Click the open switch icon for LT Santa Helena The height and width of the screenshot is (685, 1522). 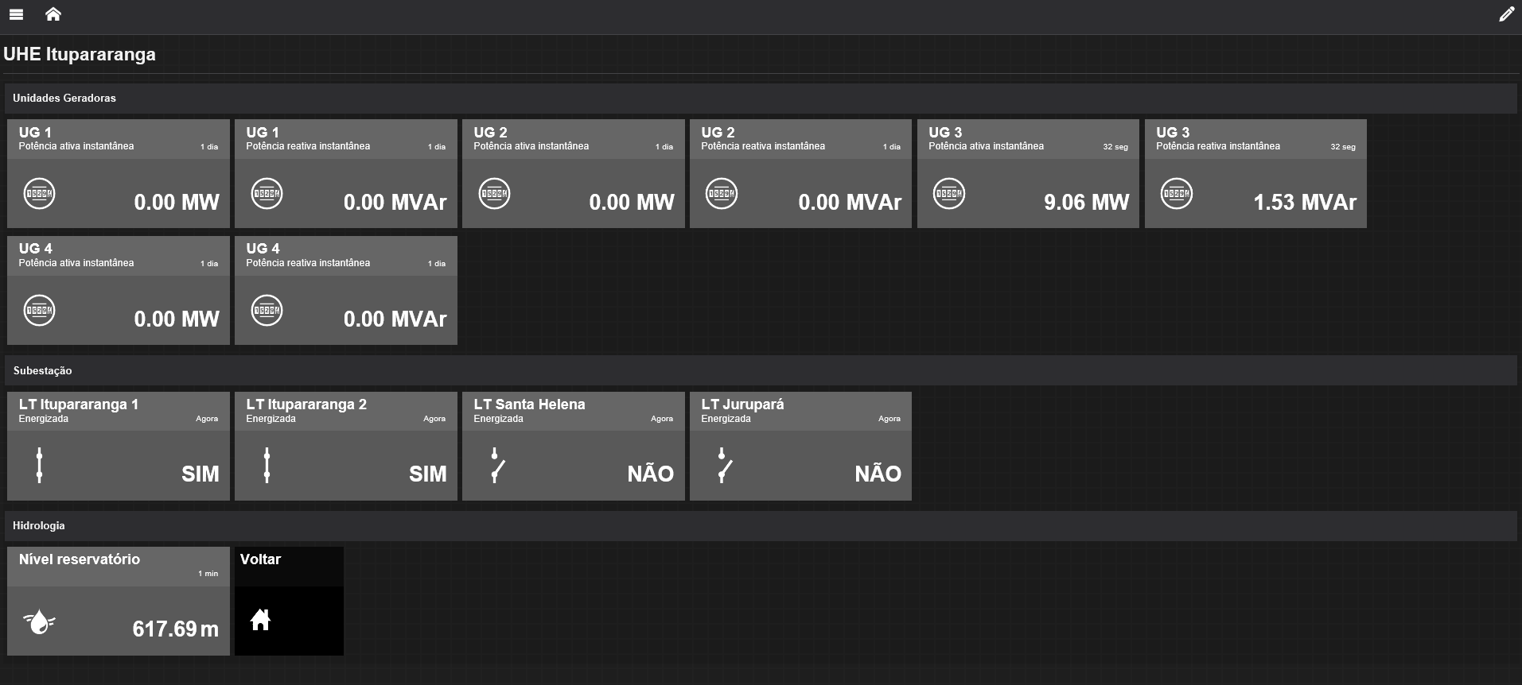click(496, 466)
